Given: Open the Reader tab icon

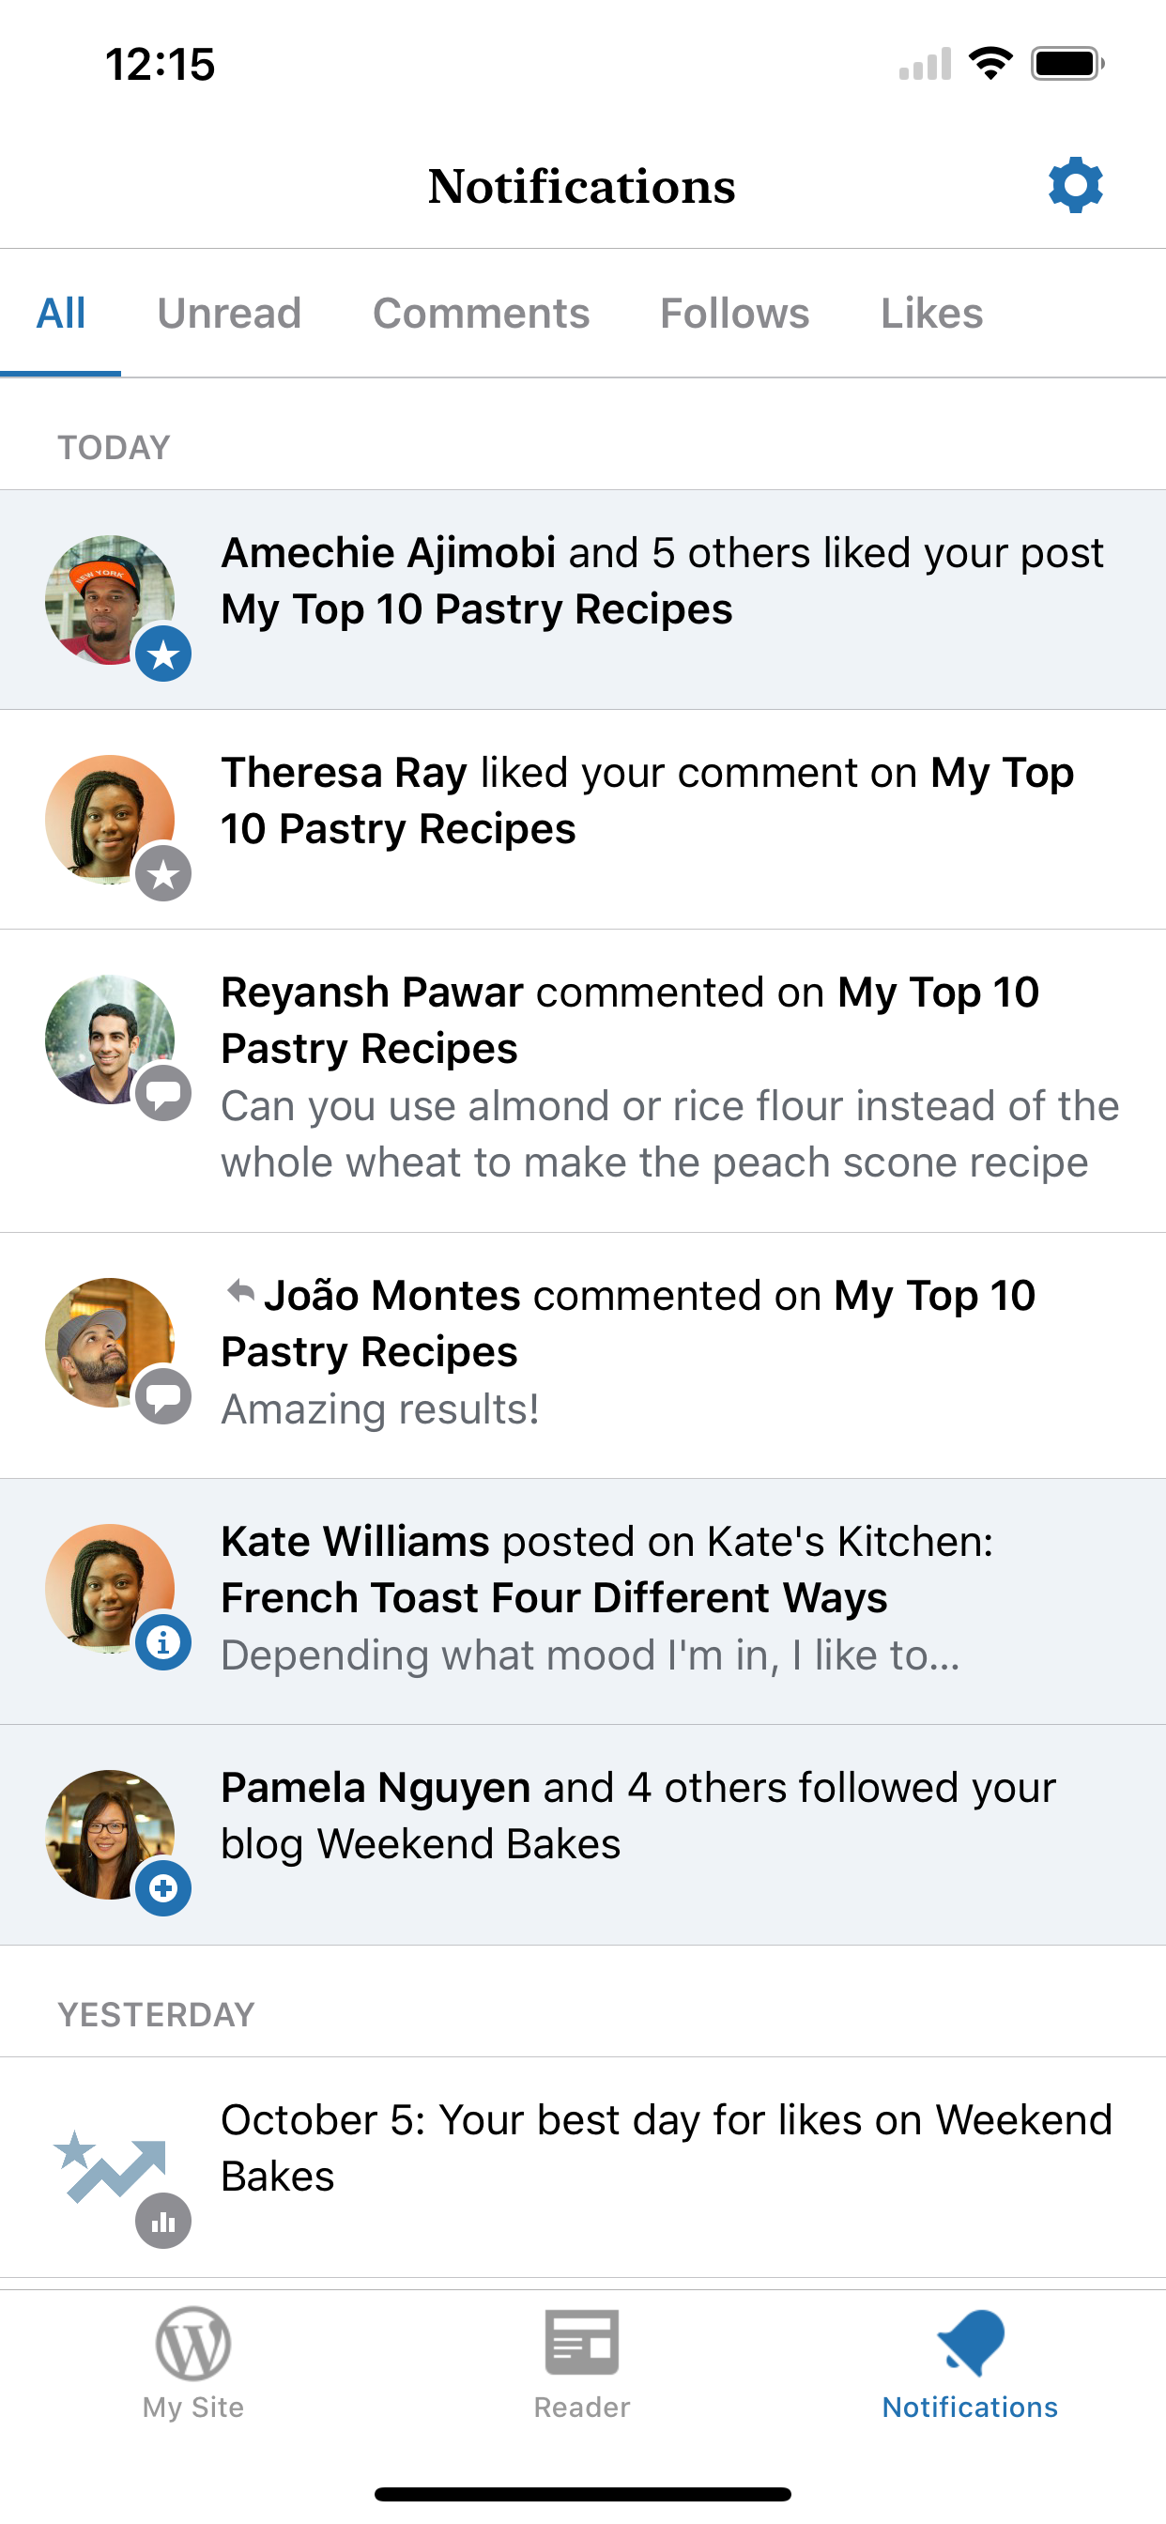Looking at the screenshot, I should point(582,2343).
